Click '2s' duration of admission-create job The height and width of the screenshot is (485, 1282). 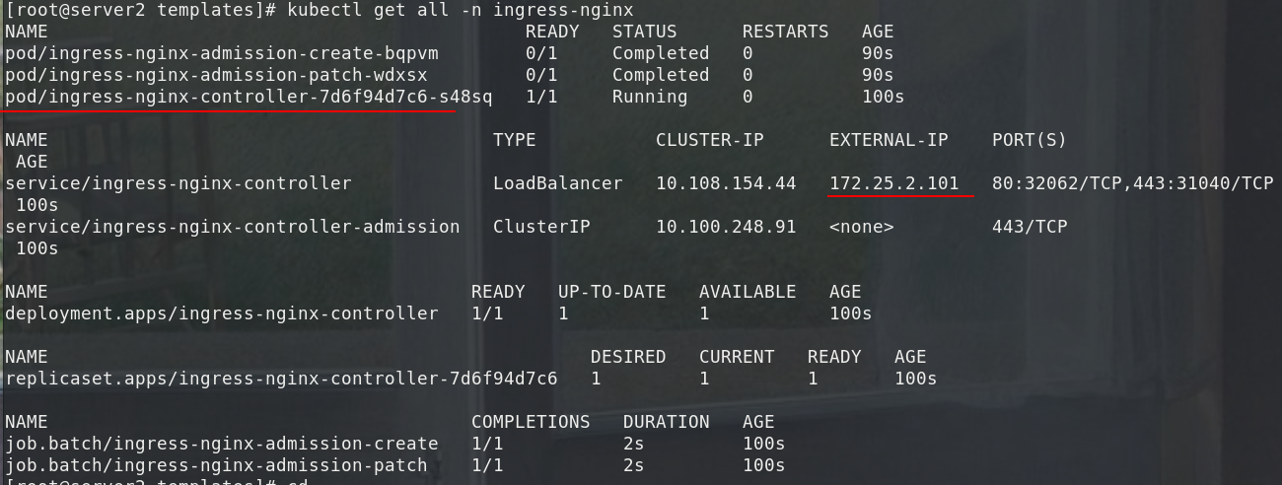click(x=634, y=444)
